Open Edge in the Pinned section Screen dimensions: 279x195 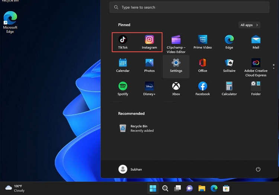coord(229,42)
